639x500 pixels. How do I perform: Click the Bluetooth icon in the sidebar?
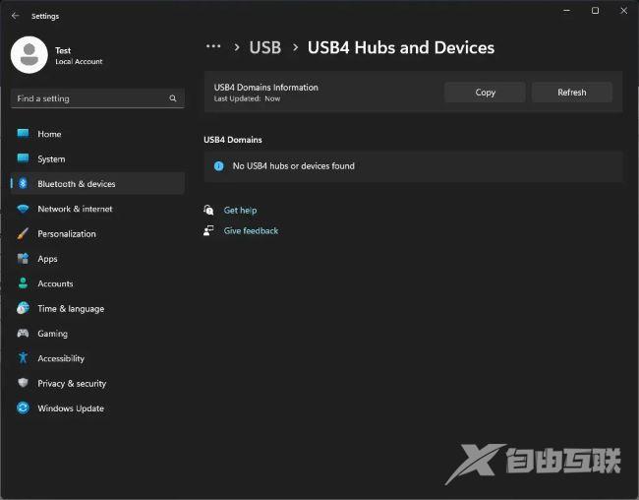(x=23, y=184)
